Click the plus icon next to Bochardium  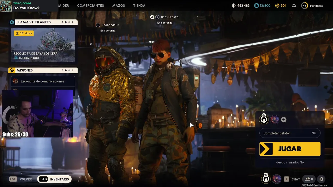click(98, 25)
